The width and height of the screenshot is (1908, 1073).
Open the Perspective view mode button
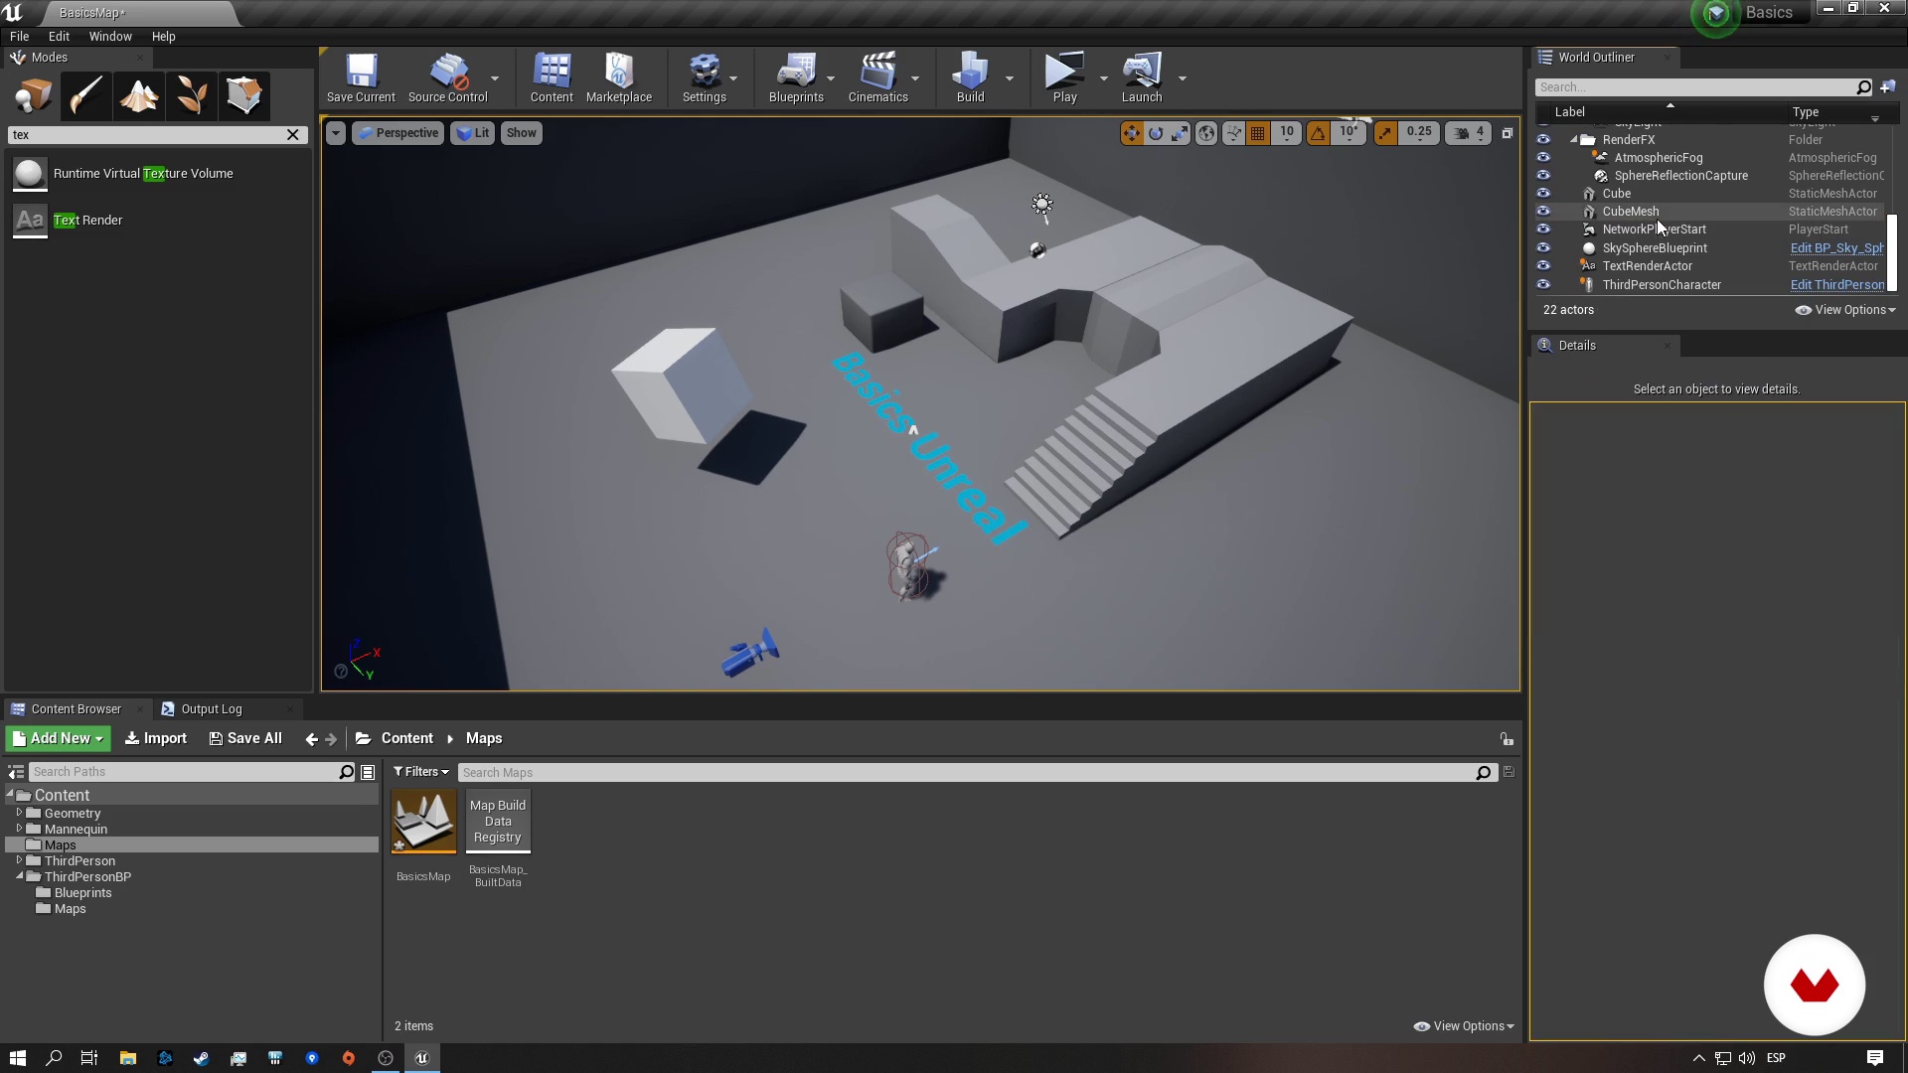tap(397, 133)
